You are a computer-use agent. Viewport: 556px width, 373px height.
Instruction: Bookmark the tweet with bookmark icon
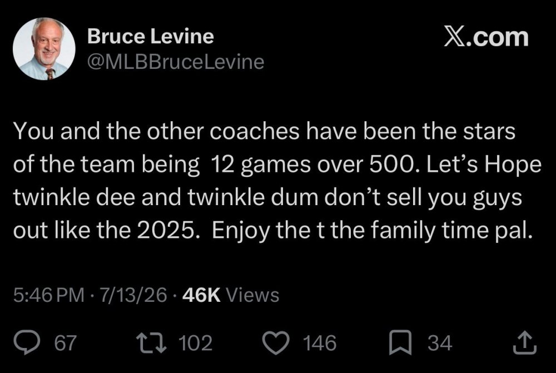400,342
